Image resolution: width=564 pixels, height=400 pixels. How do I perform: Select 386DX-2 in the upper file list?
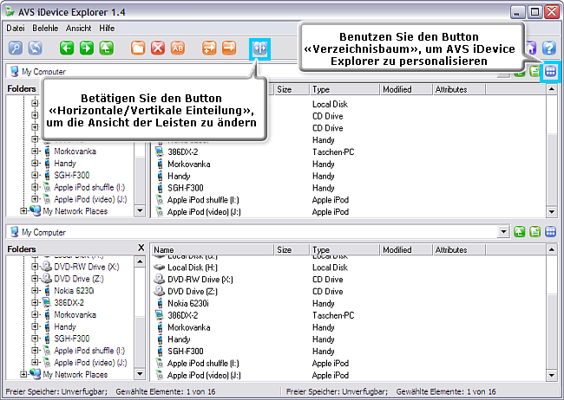[x=183, y=152]
